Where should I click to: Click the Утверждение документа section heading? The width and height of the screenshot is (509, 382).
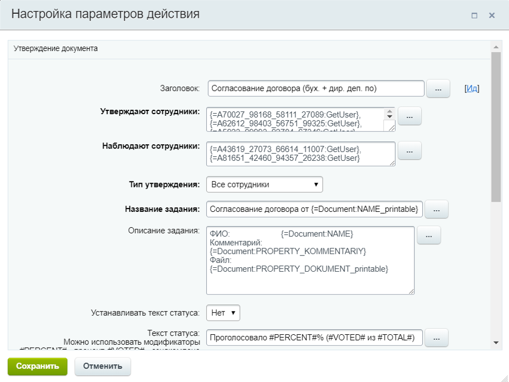point(56,49)
